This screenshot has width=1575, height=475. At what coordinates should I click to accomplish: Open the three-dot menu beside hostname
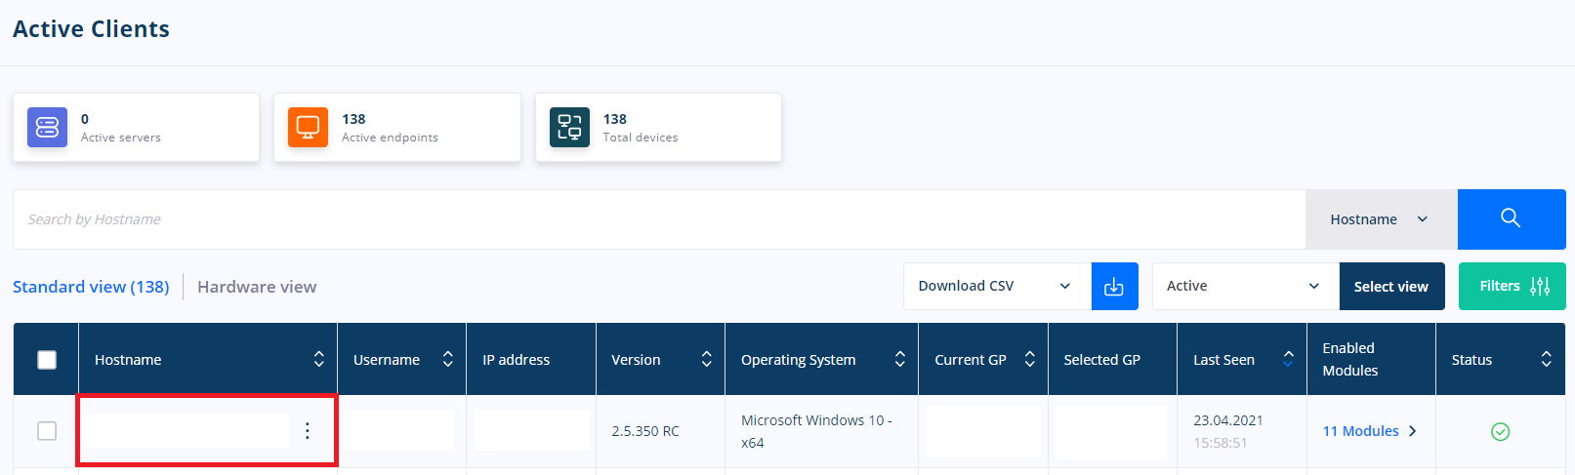tap(308, 430)
